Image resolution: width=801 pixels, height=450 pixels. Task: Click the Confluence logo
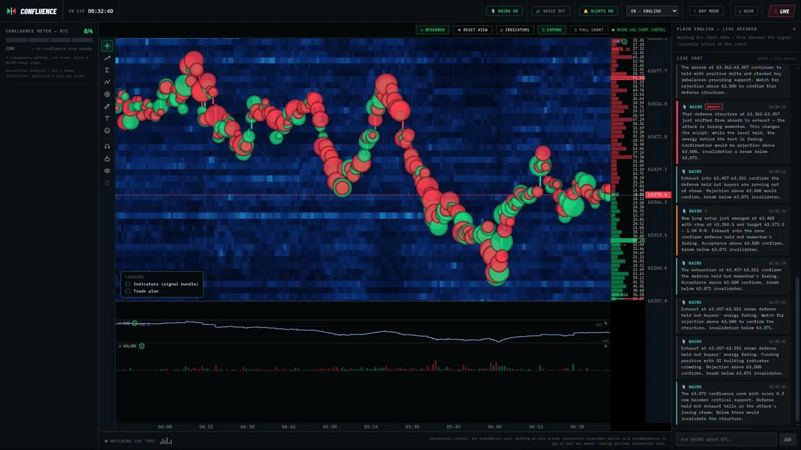[x=31, y=11]
